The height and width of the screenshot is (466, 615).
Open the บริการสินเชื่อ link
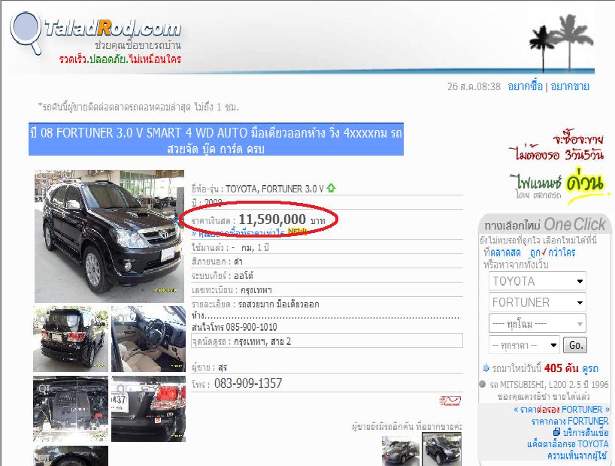(586, 432)
